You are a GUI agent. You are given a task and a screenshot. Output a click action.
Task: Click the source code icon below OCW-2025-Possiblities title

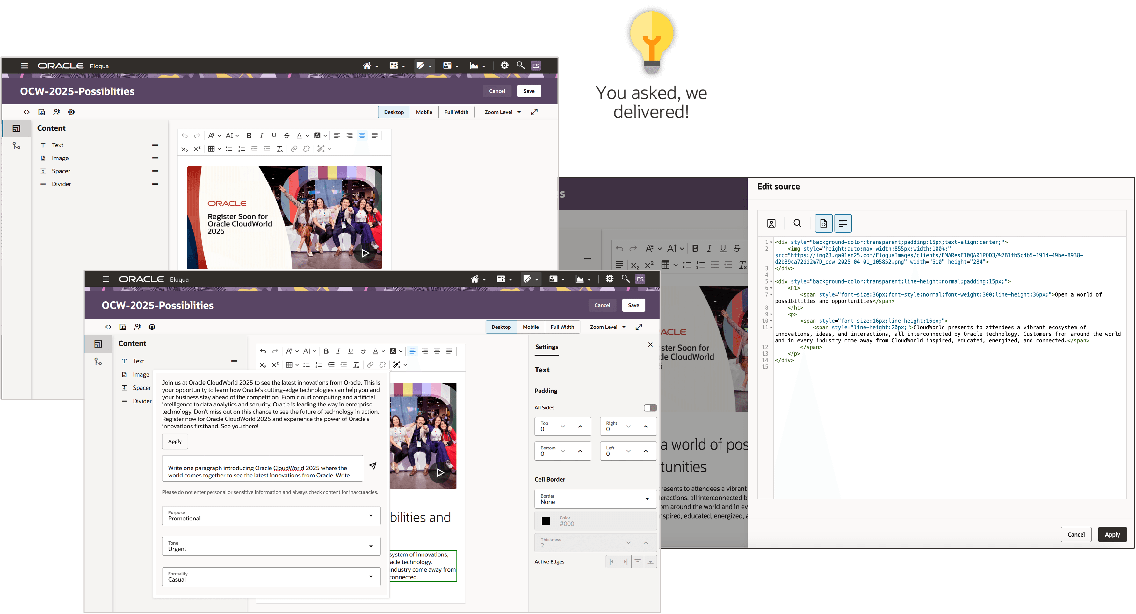point(108,327)
